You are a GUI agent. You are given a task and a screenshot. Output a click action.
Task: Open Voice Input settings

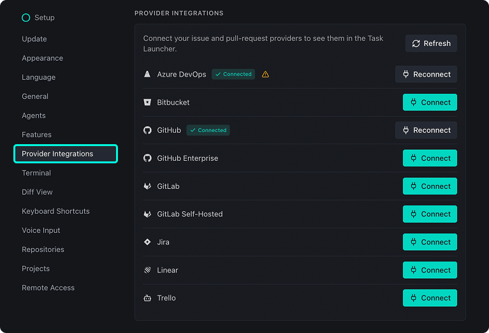41,230
